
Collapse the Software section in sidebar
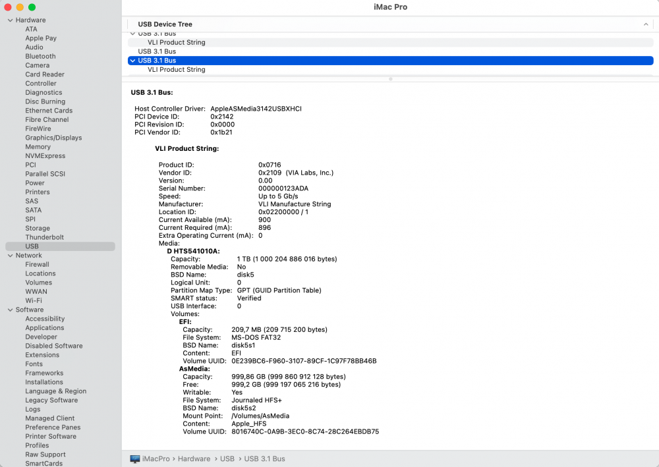point(10,310)
